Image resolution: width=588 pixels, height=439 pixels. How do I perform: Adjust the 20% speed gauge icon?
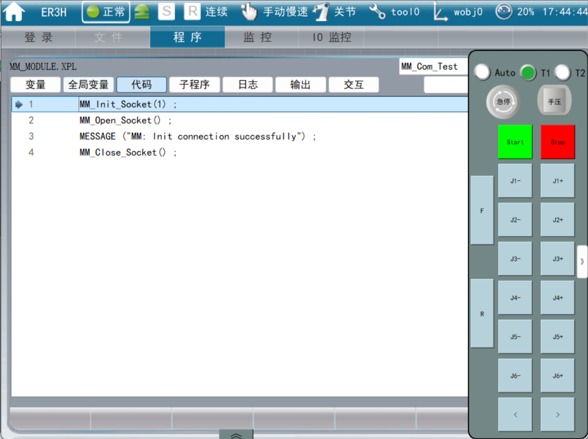coord(504,11)
